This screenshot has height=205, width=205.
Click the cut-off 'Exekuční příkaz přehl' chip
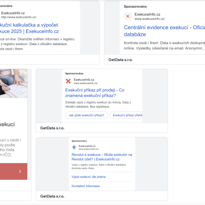coord(126,115)
